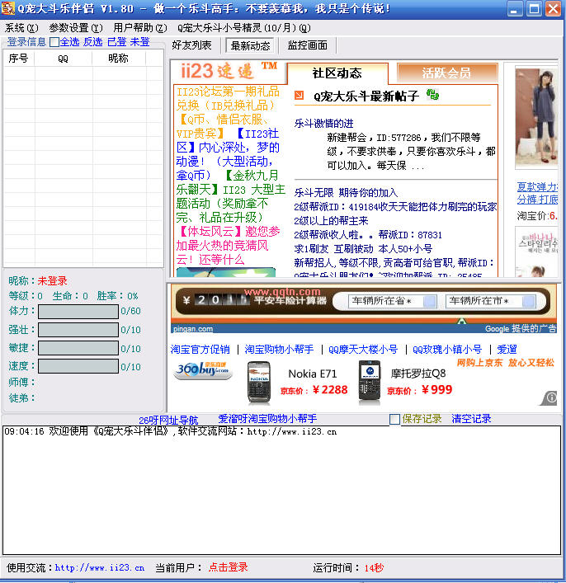The height and width of the screenshot is (583, 566).
Task: Open the 参数设置(Y) menu
Action: coord(76,28)
